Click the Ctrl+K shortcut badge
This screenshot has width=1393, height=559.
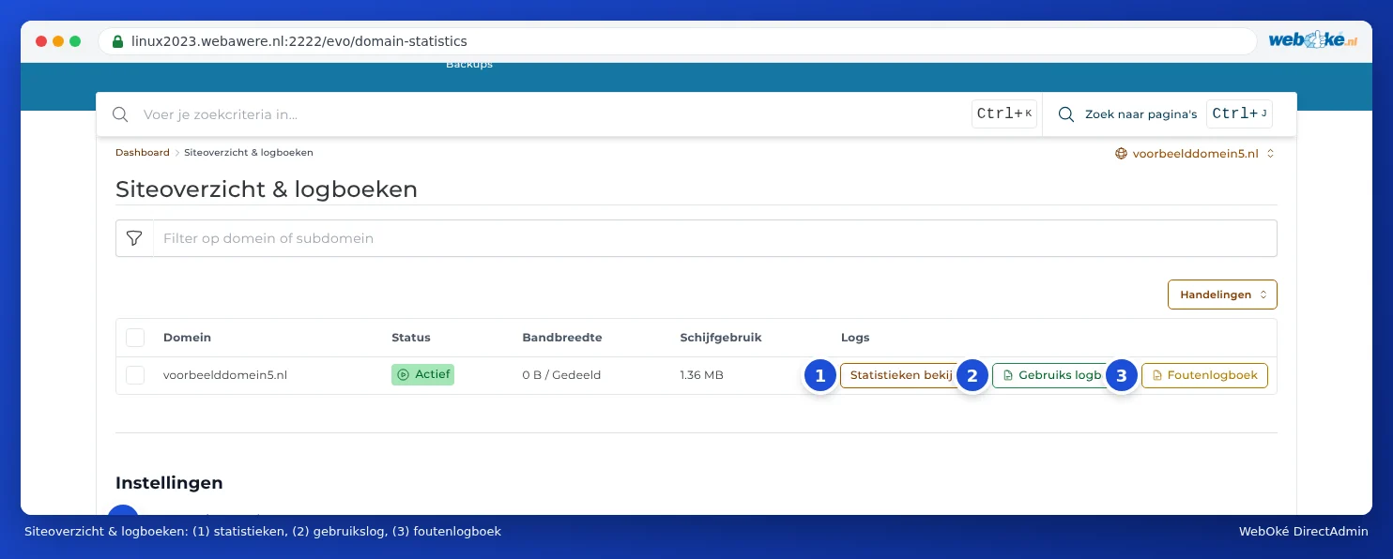1004,114
